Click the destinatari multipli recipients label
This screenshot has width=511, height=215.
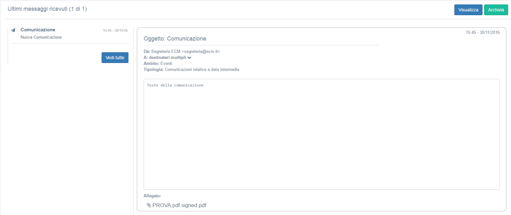tap(167, 58)
